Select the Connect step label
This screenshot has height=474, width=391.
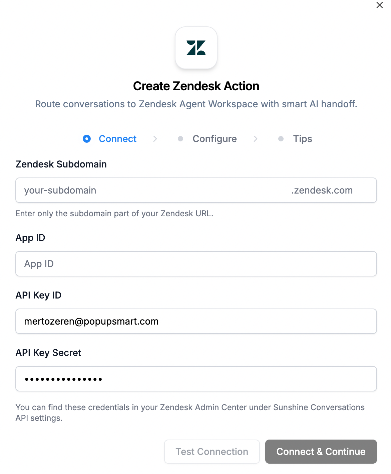(x=117, y=139)
